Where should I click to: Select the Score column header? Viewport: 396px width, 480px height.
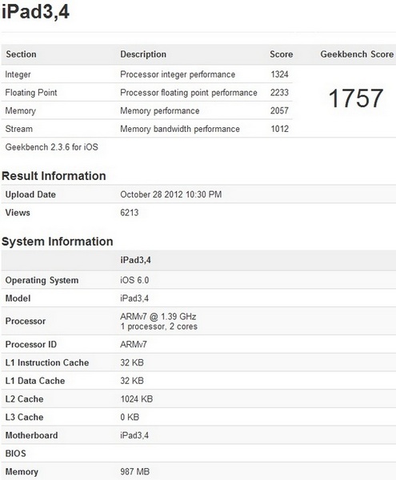(x=282, y=54)
